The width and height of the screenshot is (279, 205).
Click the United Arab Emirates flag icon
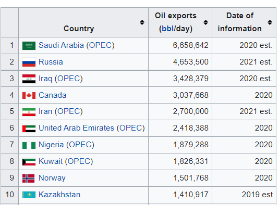(29, 129)
